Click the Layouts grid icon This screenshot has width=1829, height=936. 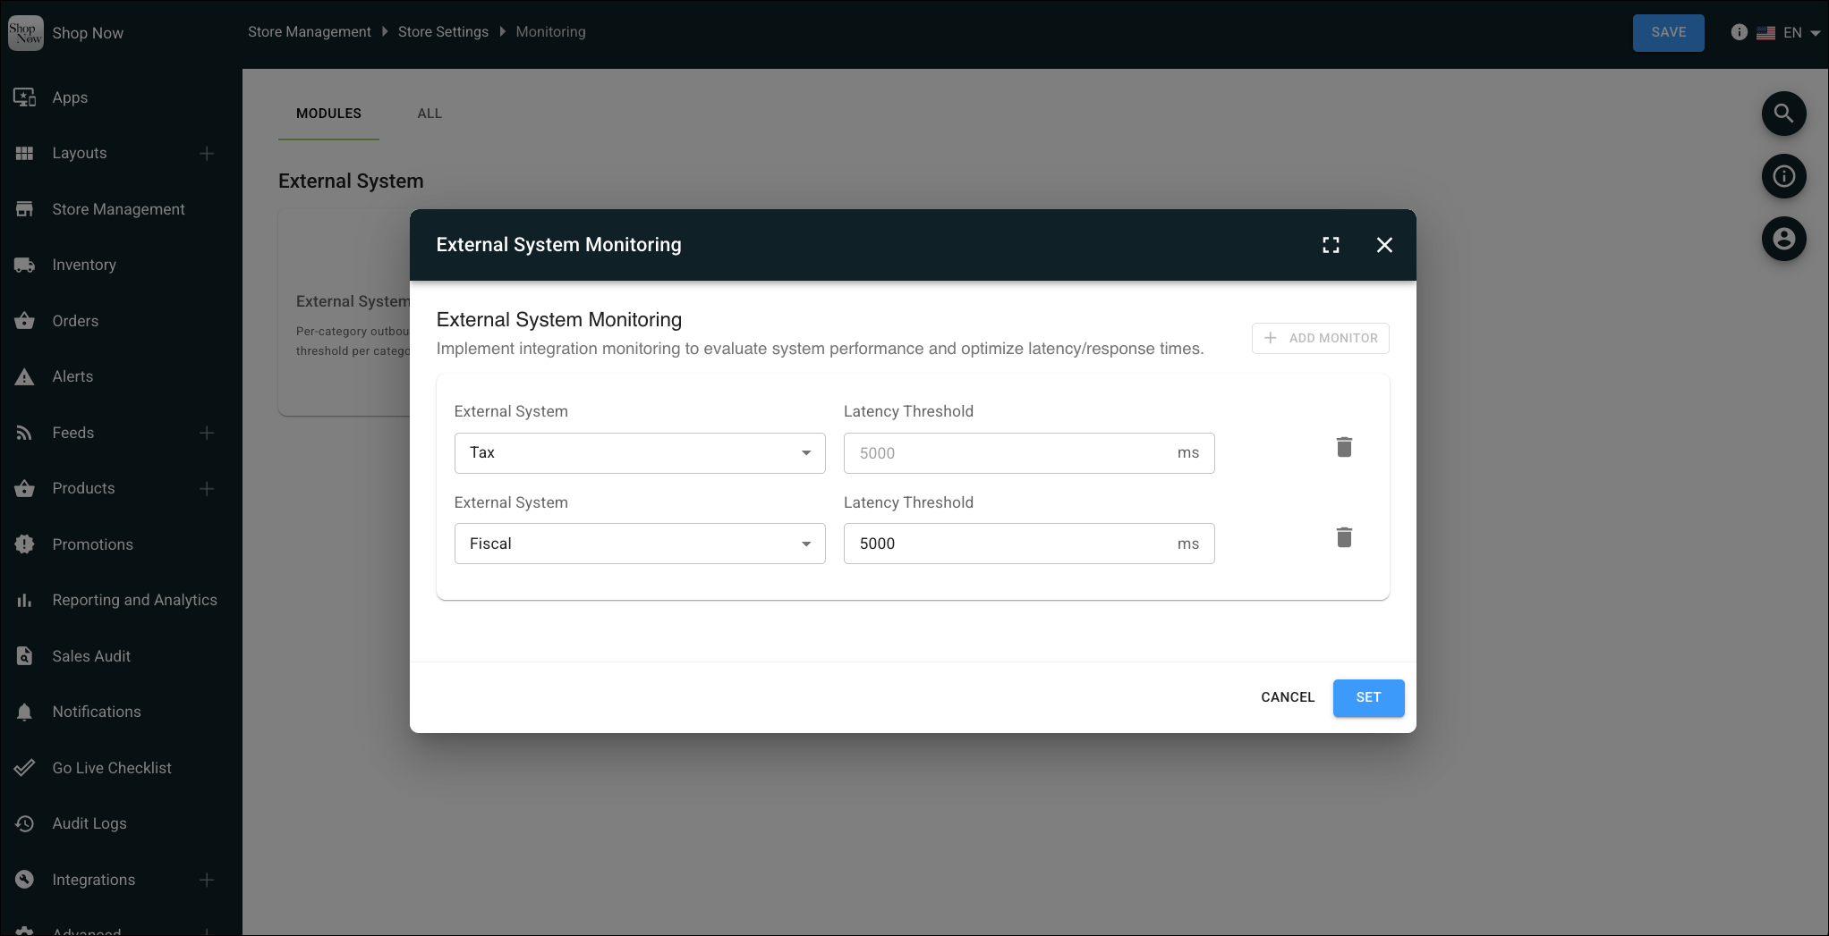25,154
